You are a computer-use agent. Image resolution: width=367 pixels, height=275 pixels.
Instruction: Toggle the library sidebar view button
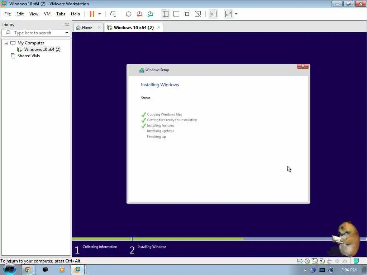point(166,14)
